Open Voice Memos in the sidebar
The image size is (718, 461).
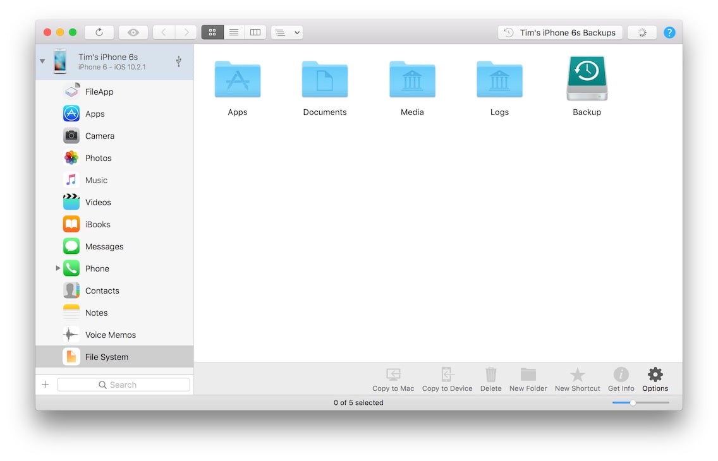(x=114, y=335)
